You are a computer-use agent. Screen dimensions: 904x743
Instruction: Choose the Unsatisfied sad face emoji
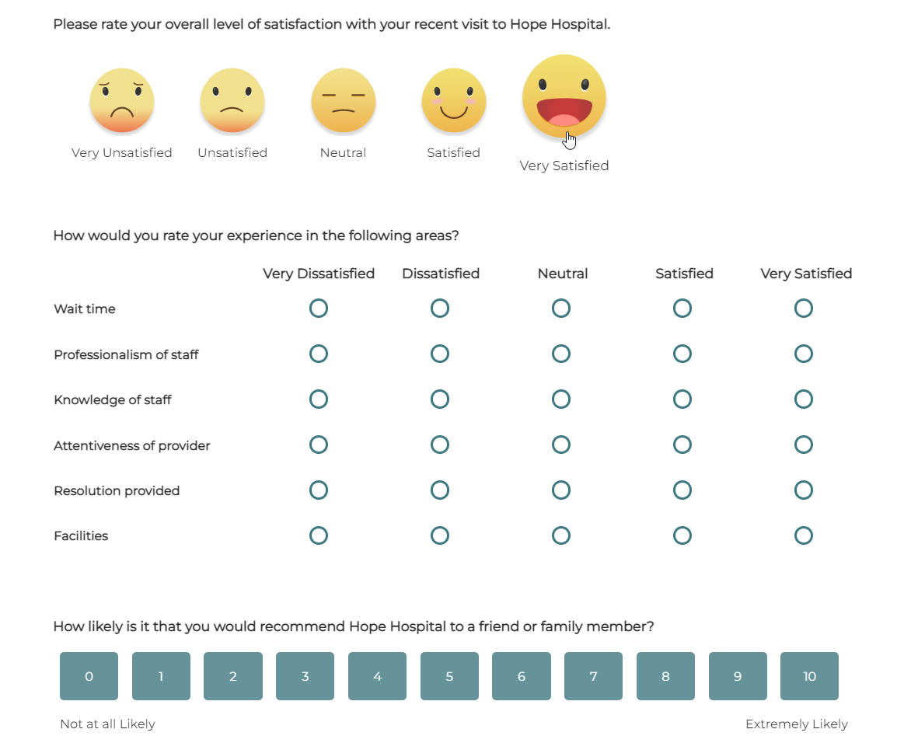pos(232,100)
